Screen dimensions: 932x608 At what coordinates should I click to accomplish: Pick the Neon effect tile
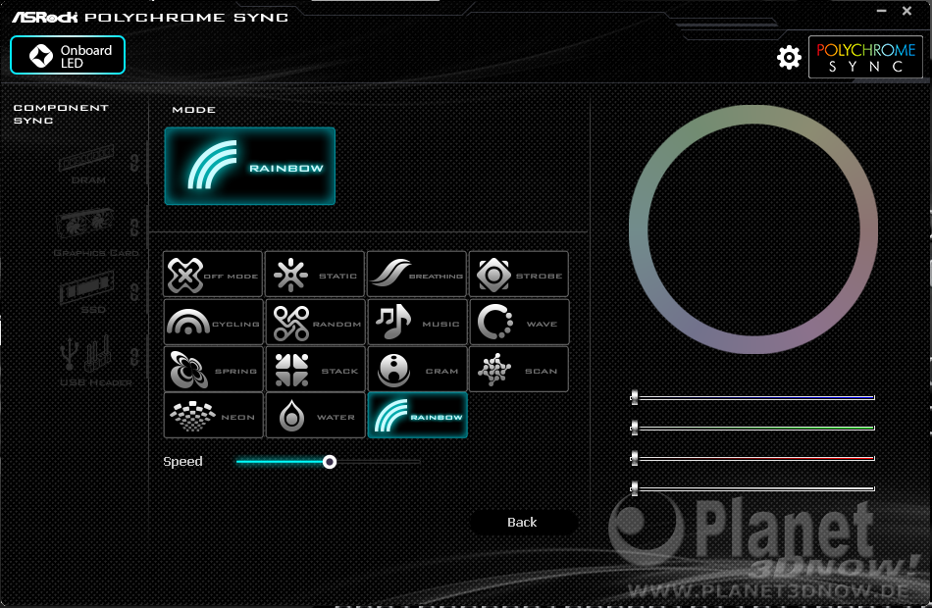214,416
